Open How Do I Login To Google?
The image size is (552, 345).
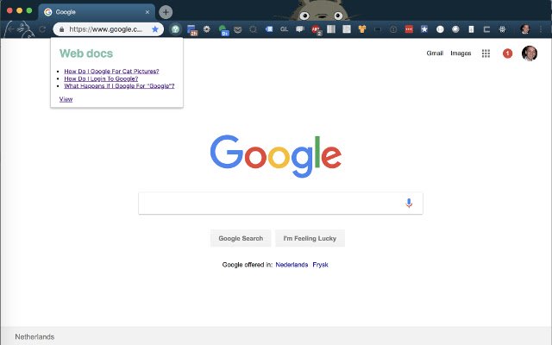point(101,78)
